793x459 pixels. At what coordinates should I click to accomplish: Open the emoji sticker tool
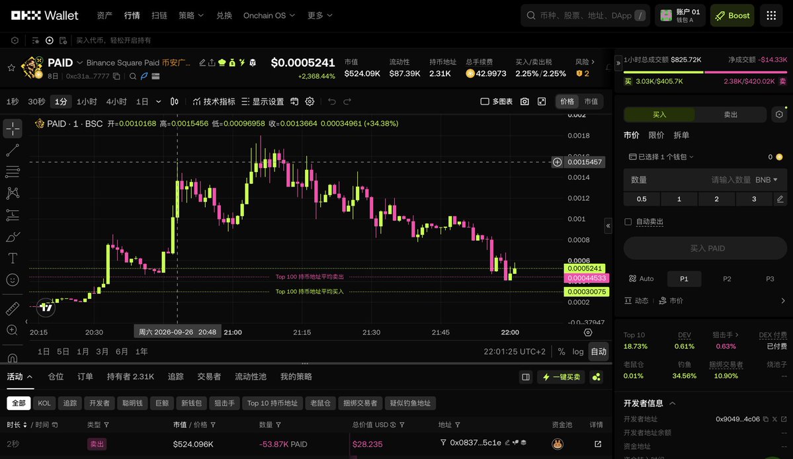click(x=13, y=280)
